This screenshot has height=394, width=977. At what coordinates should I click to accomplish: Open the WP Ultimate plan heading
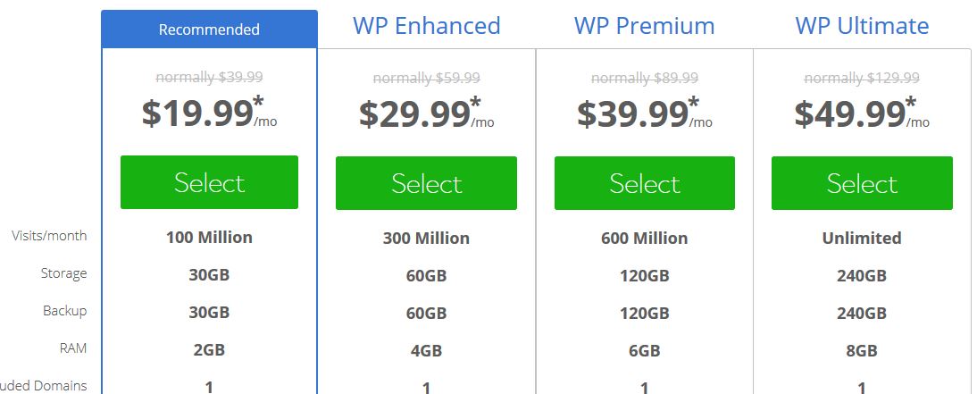click(862, 26)
